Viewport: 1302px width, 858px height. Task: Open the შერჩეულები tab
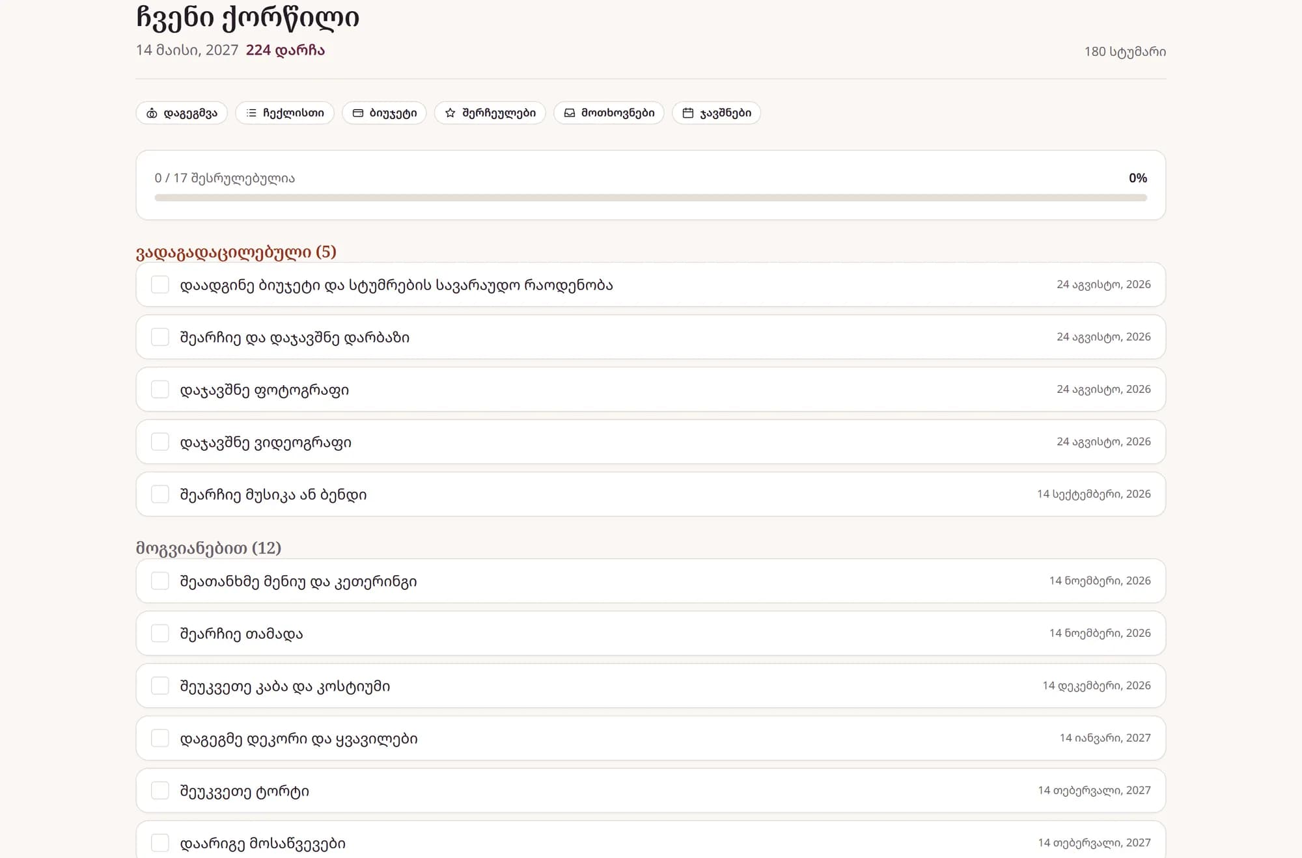[x=490, y=113]
